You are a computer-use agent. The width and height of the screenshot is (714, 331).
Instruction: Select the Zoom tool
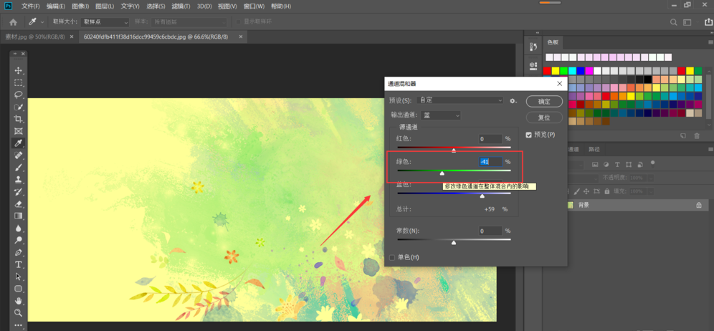point(19,313)
